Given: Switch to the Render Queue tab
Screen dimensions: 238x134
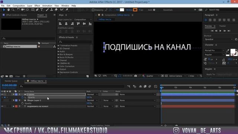Looking at the screenshot, I should pyautogui.click(x=11, y=81).
